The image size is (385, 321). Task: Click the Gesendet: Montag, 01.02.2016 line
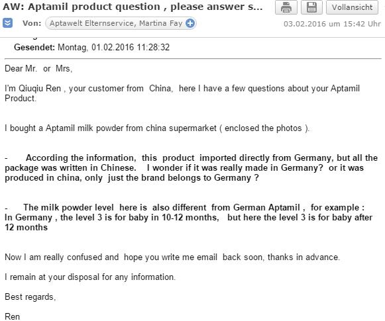[x=91, y=47]
